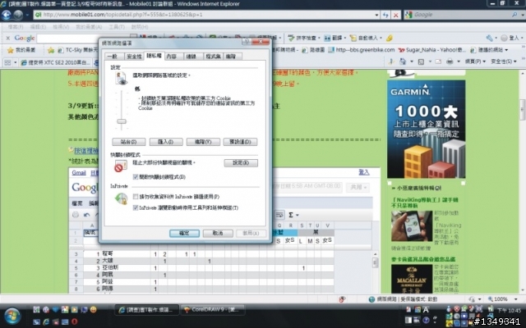Click the 確定 OK button
This screenshot has height=328, width=526.
click(x=184, y=233)
